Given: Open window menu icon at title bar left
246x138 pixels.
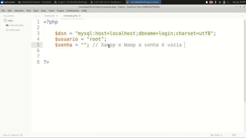Looking at the screenshot, I should 2,7.
